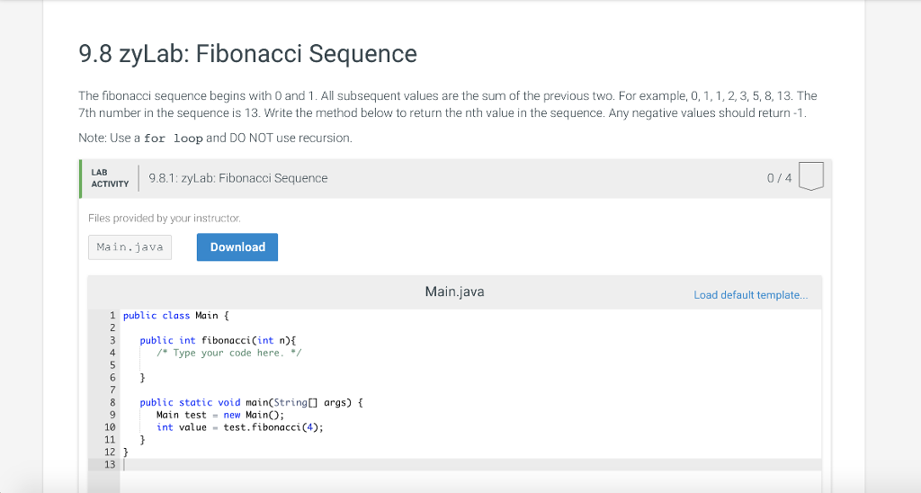Click the Main.java editor header tab
921x493 pixels.
[454, 291]
